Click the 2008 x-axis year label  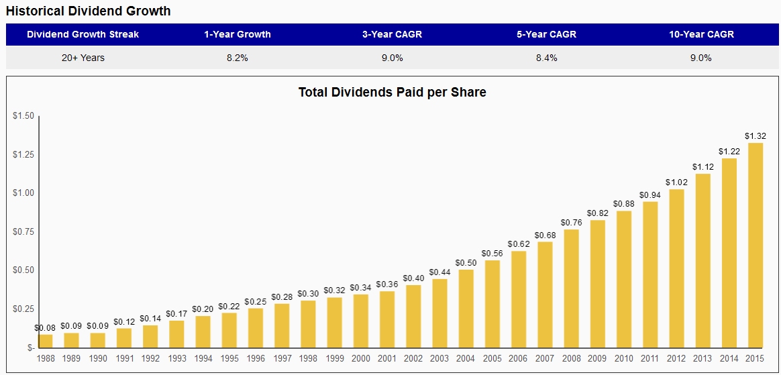[x=571, y=358]
